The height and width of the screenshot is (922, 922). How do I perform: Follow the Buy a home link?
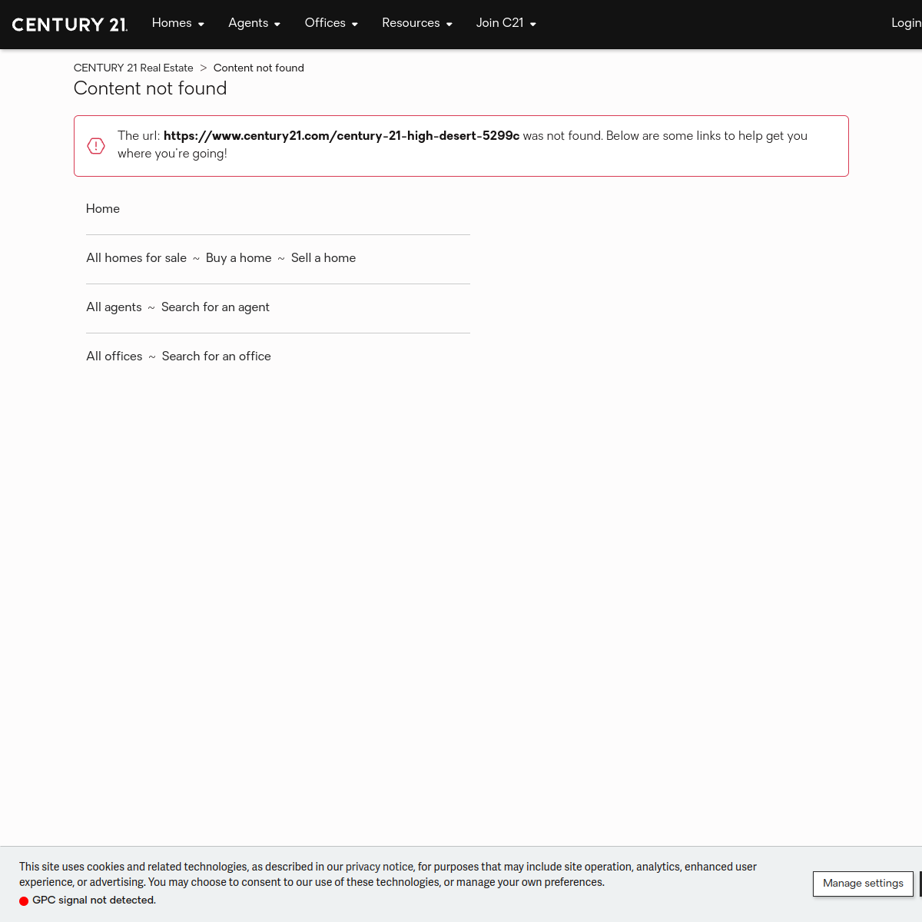pos(239,258)
